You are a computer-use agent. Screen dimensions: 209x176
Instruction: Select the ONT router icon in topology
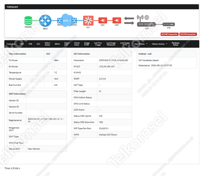[x=146, y=24]
